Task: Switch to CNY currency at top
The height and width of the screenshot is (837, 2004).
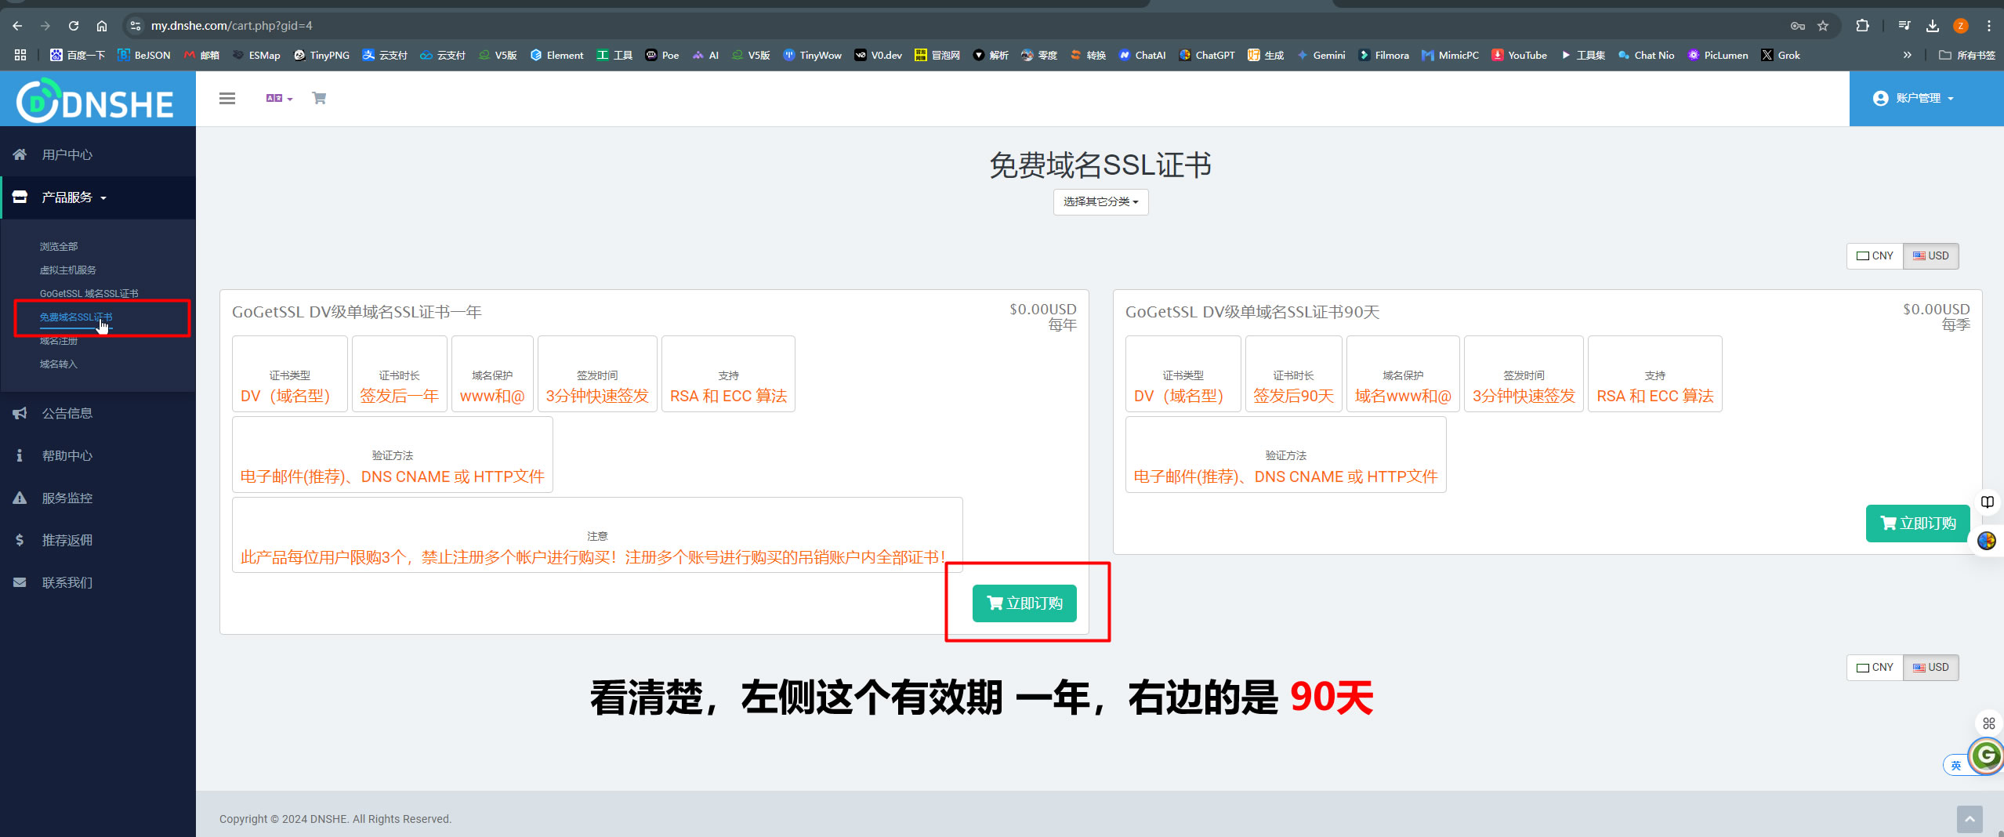Action: coord(1875,256)
